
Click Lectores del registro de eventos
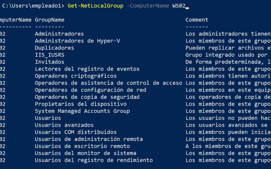tap(87, 69)
